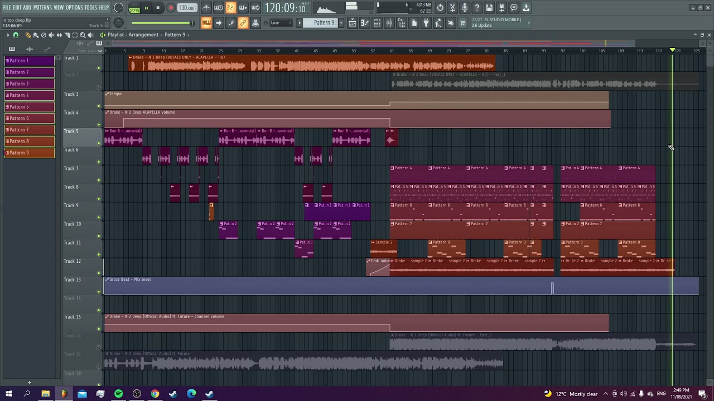Toggle loop recording icon

point(255,8)
